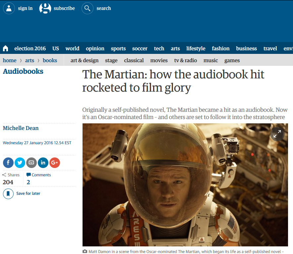Share article on LinkedIn
The height and width of the screenshot is (254, 293).
click(x=43, y=163)
